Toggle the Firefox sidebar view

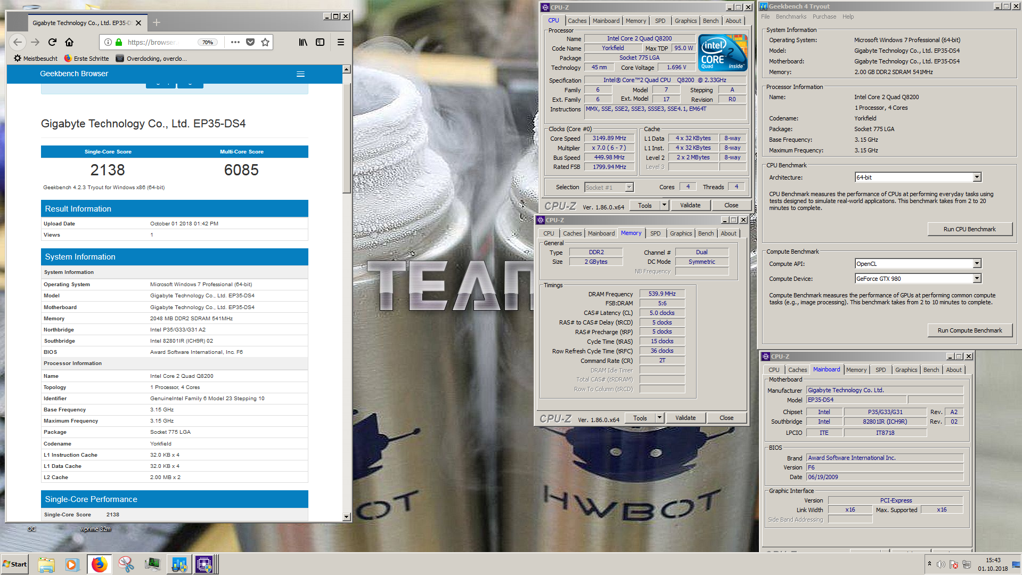(x=320, y=42)
